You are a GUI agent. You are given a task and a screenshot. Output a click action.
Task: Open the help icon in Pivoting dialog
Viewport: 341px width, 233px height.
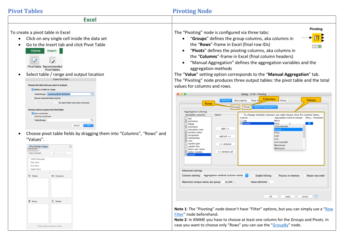pyautogui.click(x=316, y=197)
